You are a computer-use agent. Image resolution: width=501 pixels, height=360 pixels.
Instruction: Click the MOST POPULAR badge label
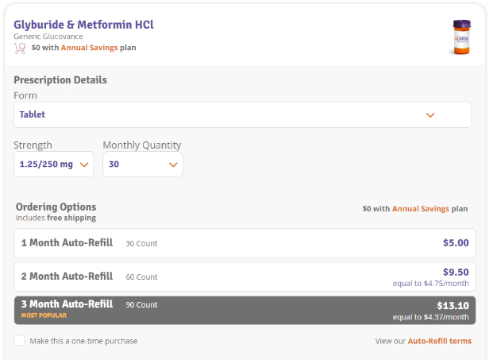point(44,315)
